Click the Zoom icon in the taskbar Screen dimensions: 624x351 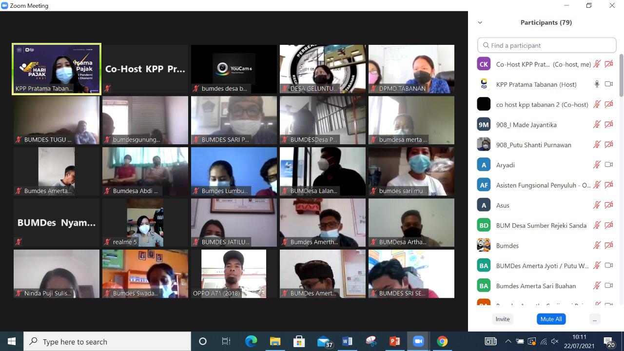[x=418, y=341]
